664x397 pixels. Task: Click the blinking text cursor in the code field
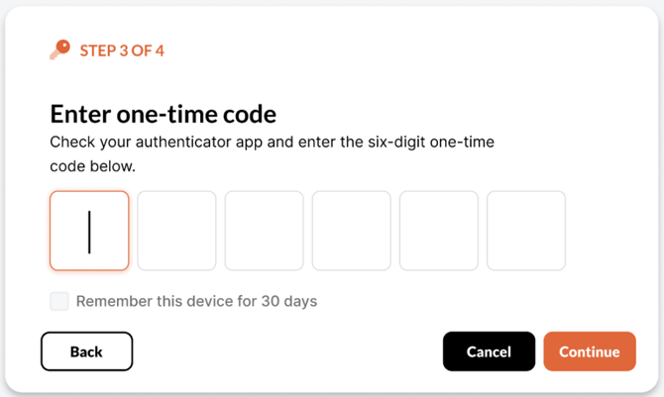tap(89, 231)
